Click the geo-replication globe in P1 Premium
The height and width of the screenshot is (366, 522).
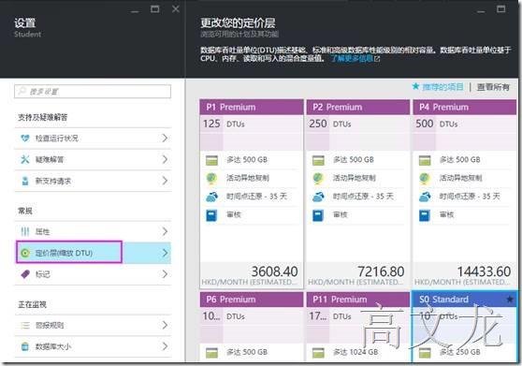coord(211,179)
